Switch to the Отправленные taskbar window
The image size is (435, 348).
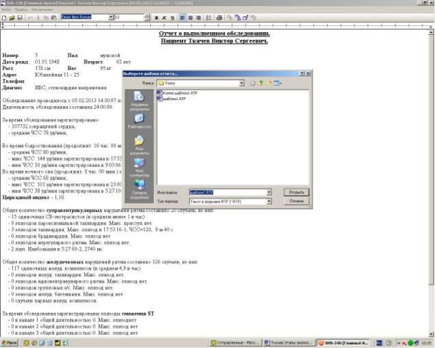[235, 343]
